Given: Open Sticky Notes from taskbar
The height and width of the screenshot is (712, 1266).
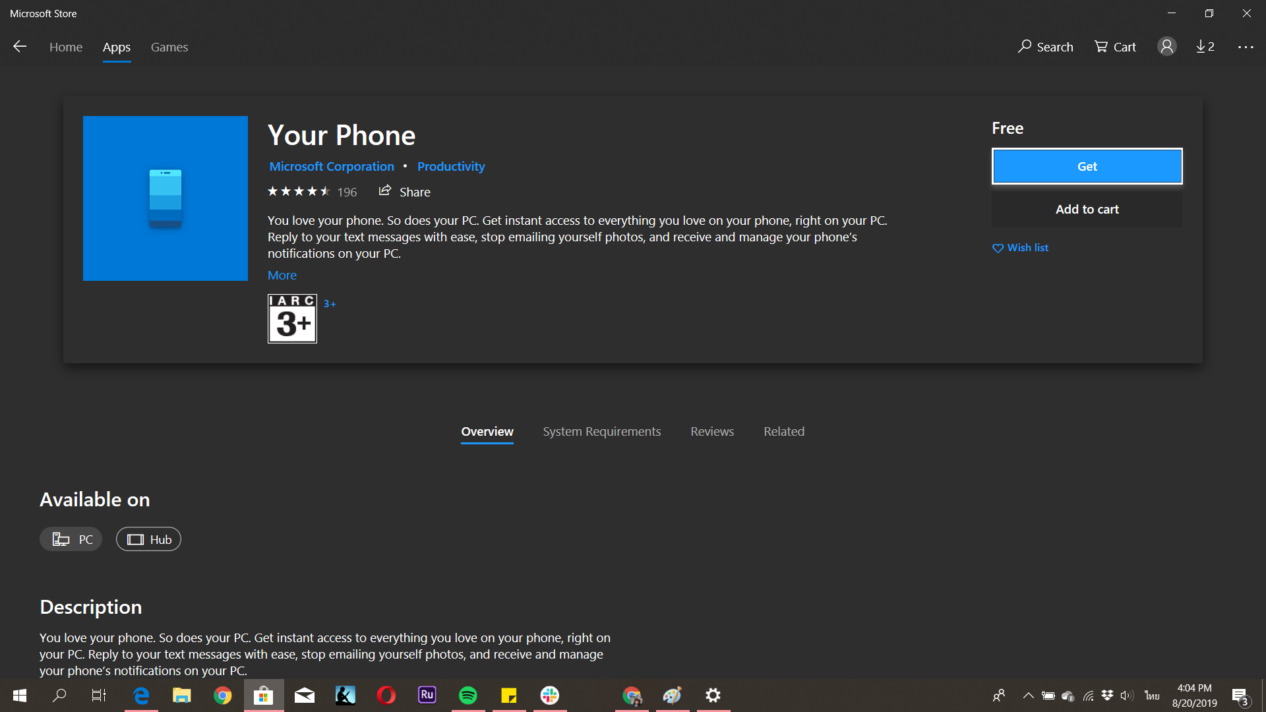Looking at the screenshot, I should 509,696.
